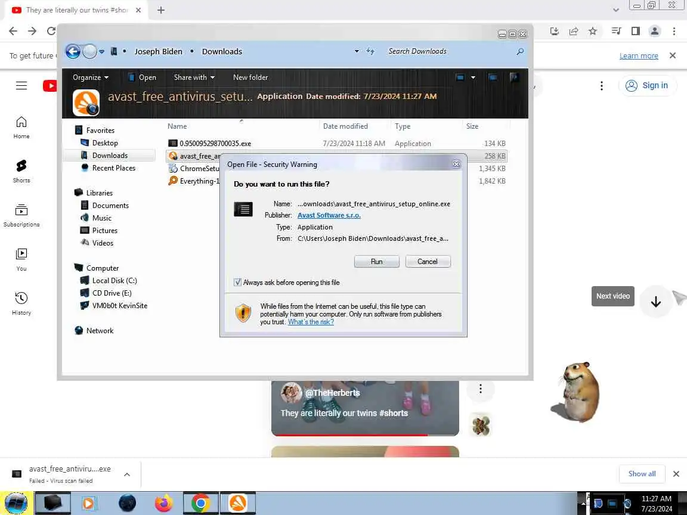Bookmark this page with the star icon
This screenshot has height=515, width=687.
(592, 31)
